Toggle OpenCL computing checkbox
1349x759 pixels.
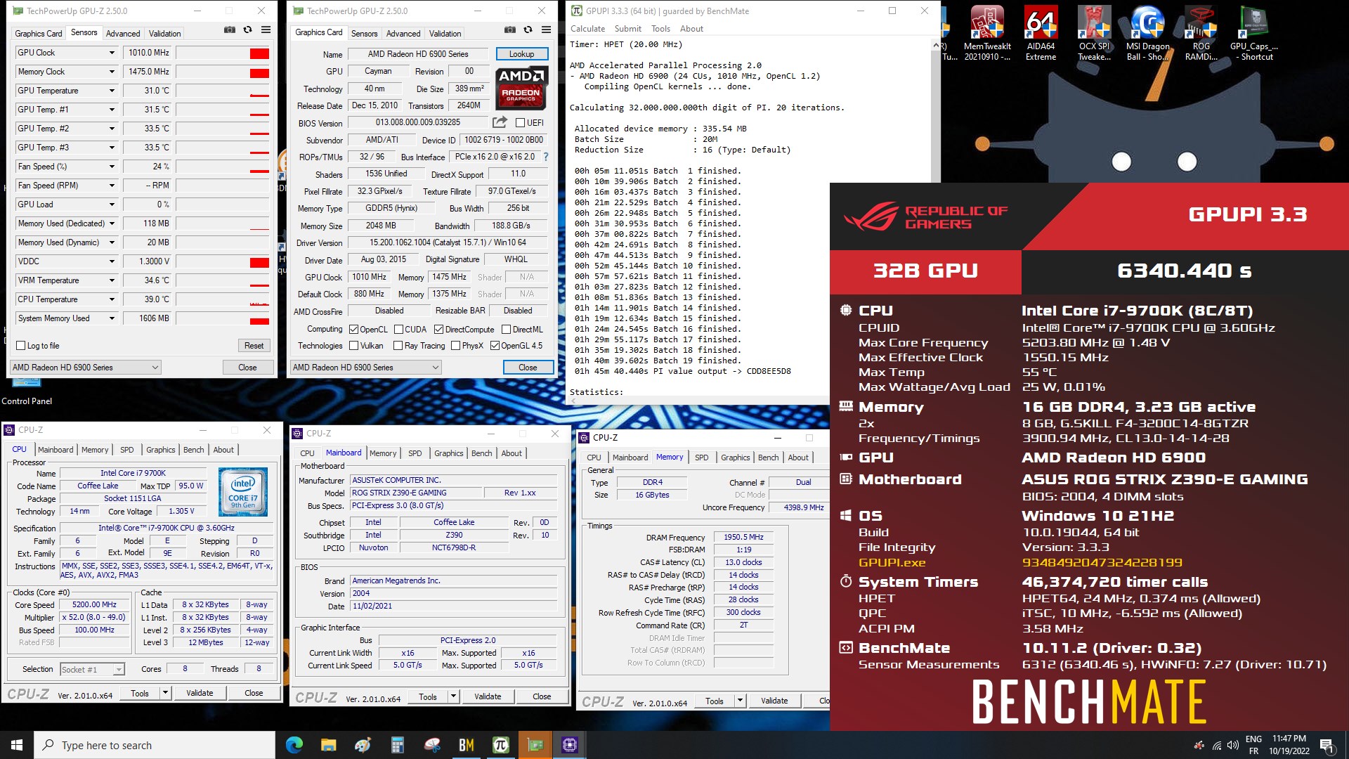[x=353, y=330]
